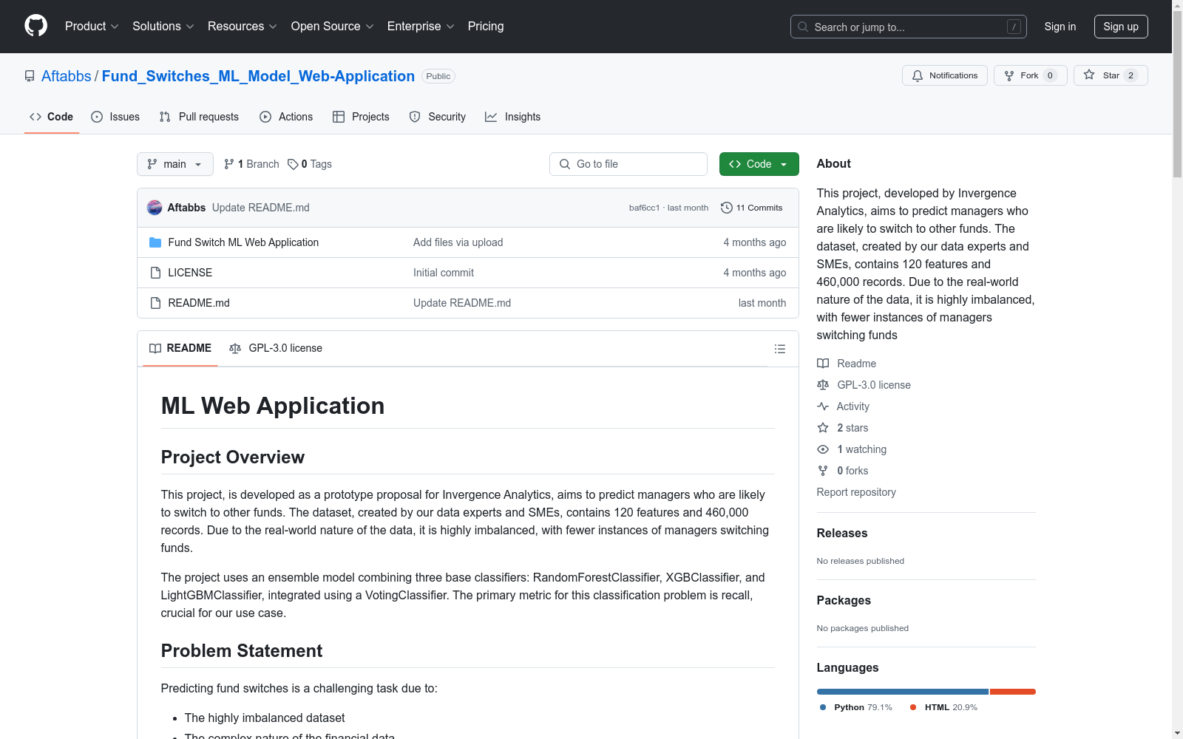
Task: Click the Activity pulse icon
Action: pyautogui.click(x=823, y=406)
